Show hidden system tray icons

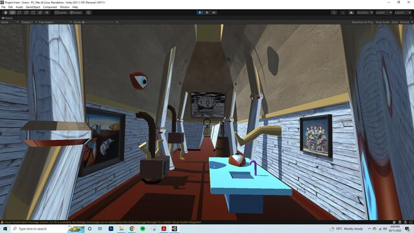(369, 228)
